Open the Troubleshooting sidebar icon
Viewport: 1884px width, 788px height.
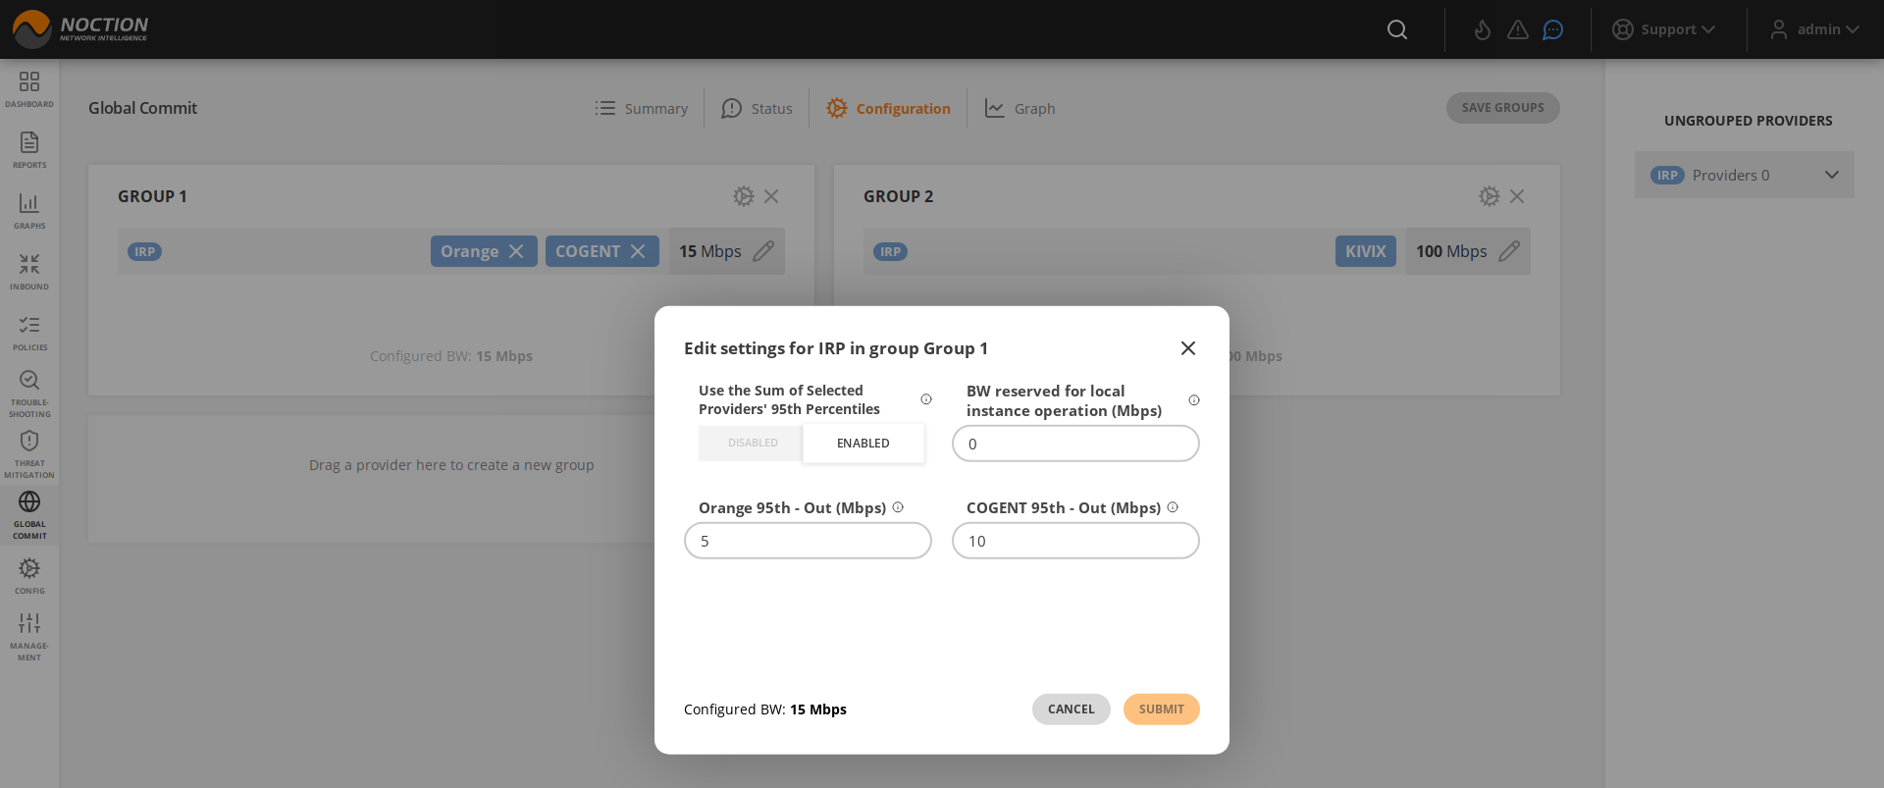29,392
